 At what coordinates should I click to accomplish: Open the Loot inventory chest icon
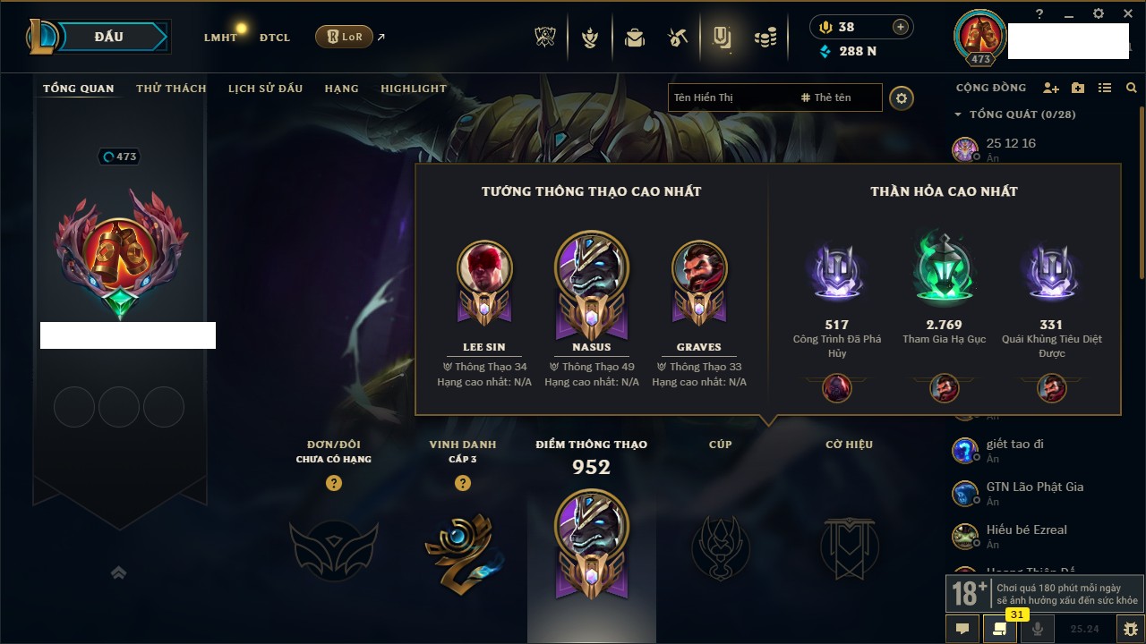(635, 38)
